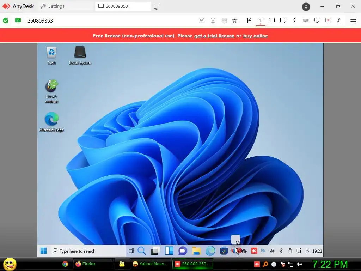Viewport: 361px width, 271px height.
Task: Follow the 'get a trial license' link
Action: click(214, 36)
